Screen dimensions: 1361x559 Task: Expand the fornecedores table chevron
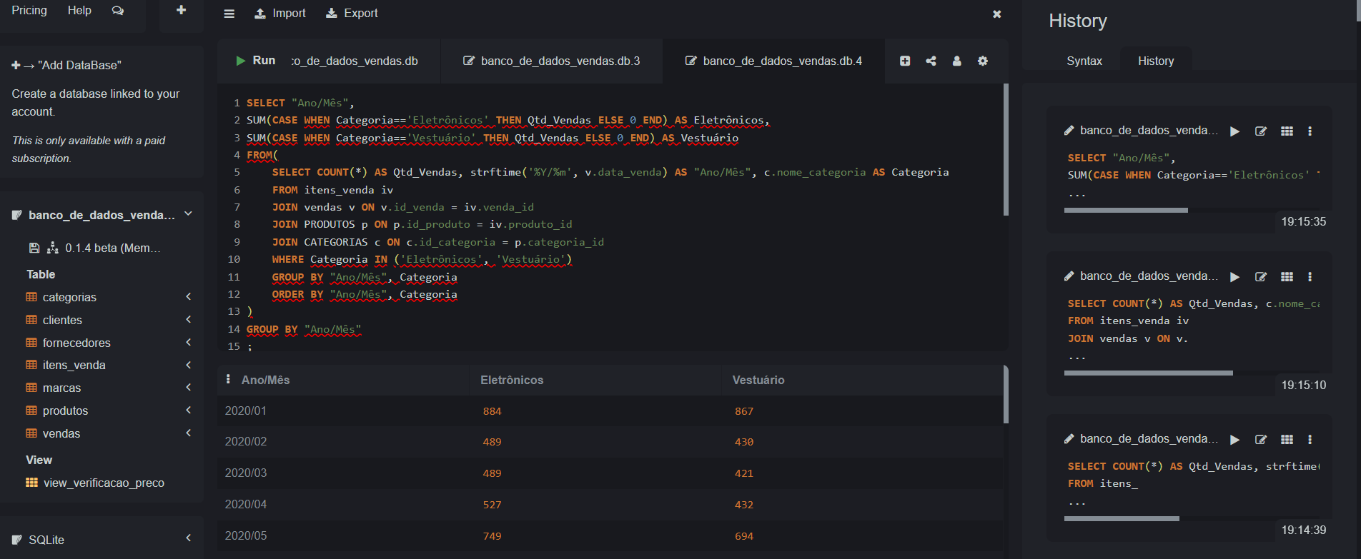pos(189,343)
